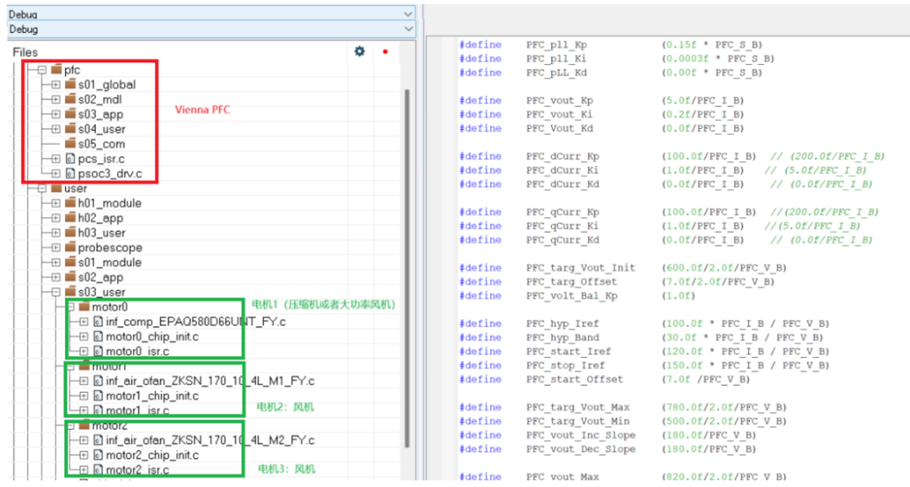The height and width of the screenshot is (487, 910).
Task: Open file inf_air_ofan_ZKSN_170_10_4L_M1_FY.c
Action: point(210,382)
